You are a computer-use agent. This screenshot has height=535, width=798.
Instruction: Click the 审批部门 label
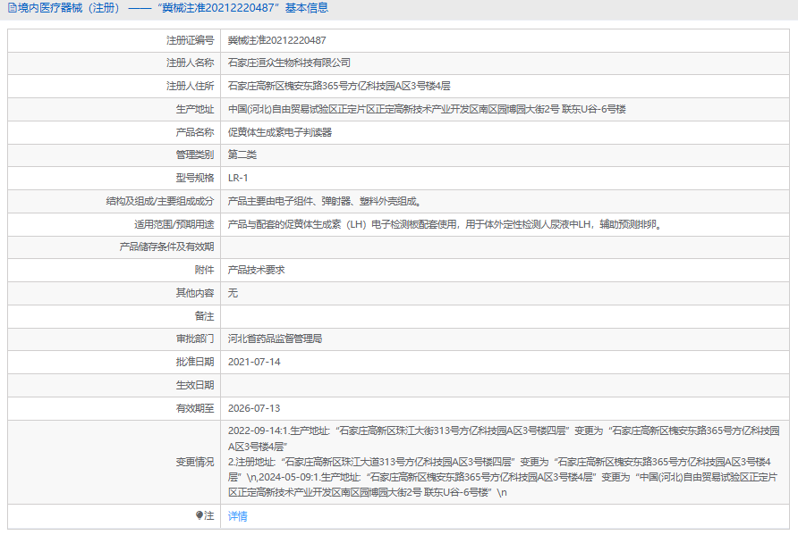coord(195,339)
